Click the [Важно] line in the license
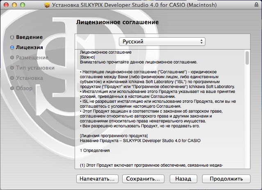This screenshot has height=190, width=262. 87,57
